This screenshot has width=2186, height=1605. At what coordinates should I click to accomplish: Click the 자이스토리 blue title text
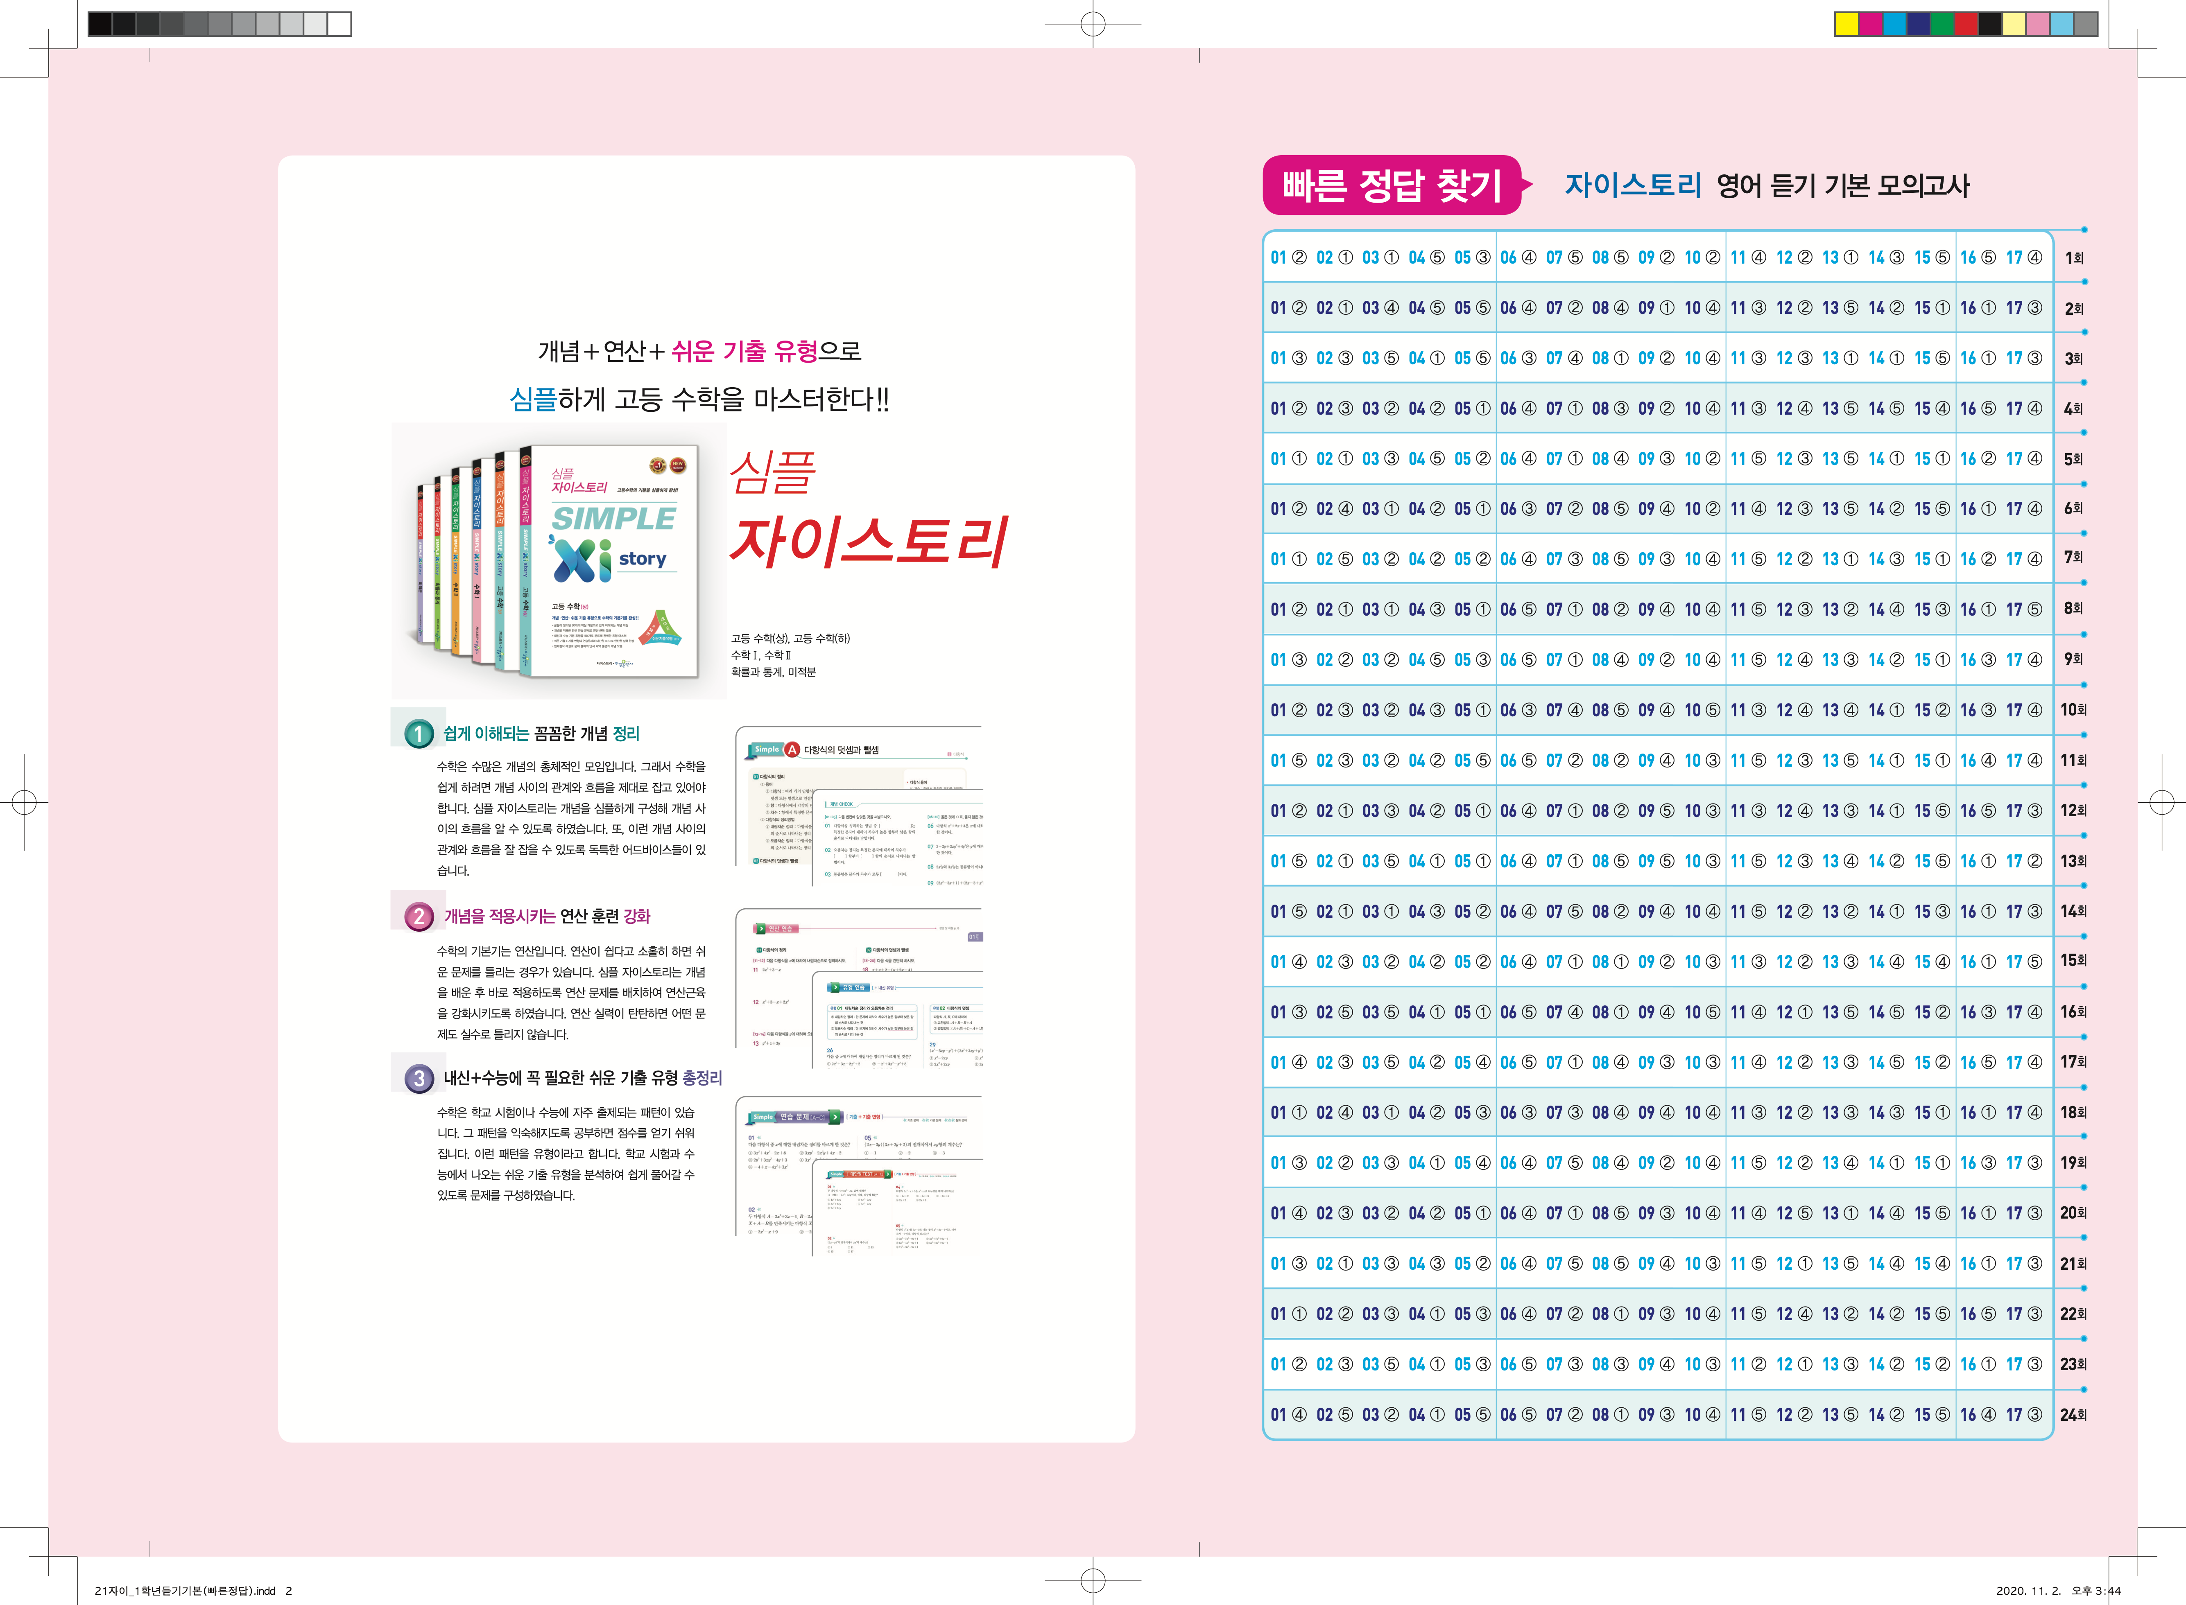1632,185
